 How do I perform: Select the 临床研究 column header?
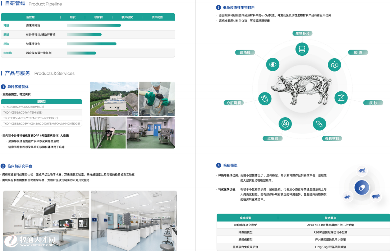click(x=127, y=17)
